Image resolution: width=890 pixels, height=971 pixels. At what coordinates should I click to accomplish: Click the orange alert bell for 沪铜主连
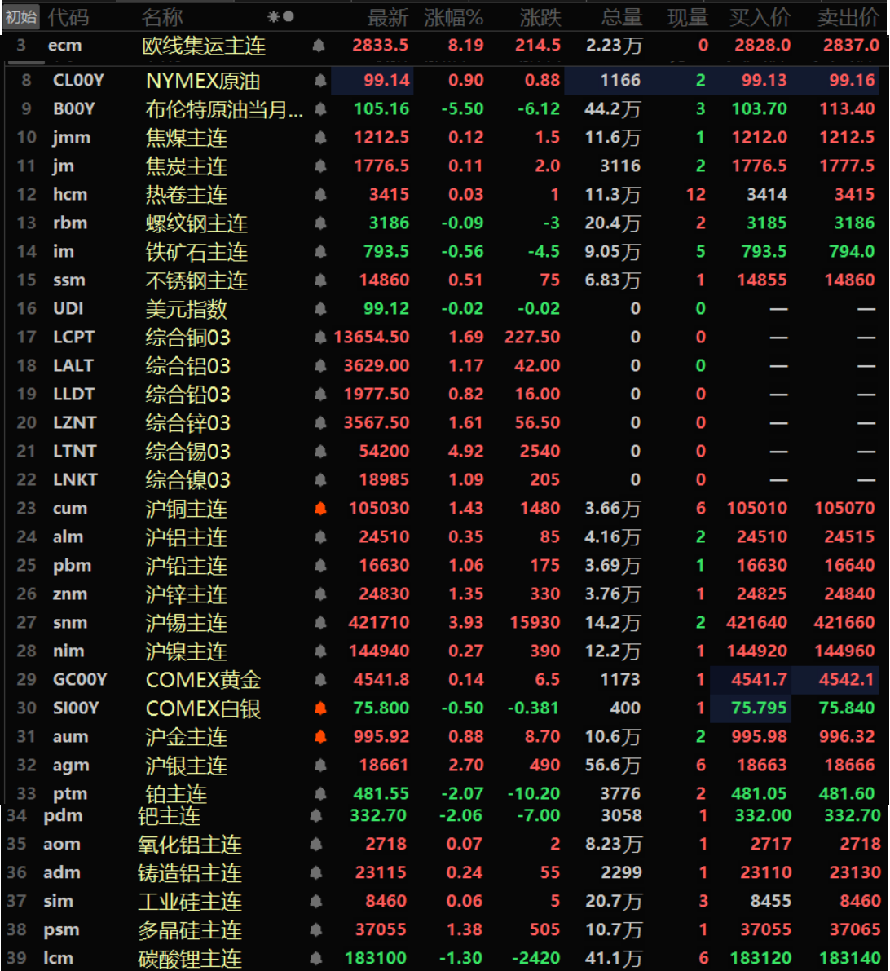320,509
